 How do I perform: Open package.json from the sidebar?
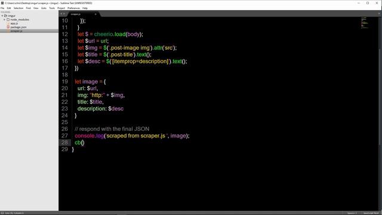pyautogui.click(x=19, y=27)
